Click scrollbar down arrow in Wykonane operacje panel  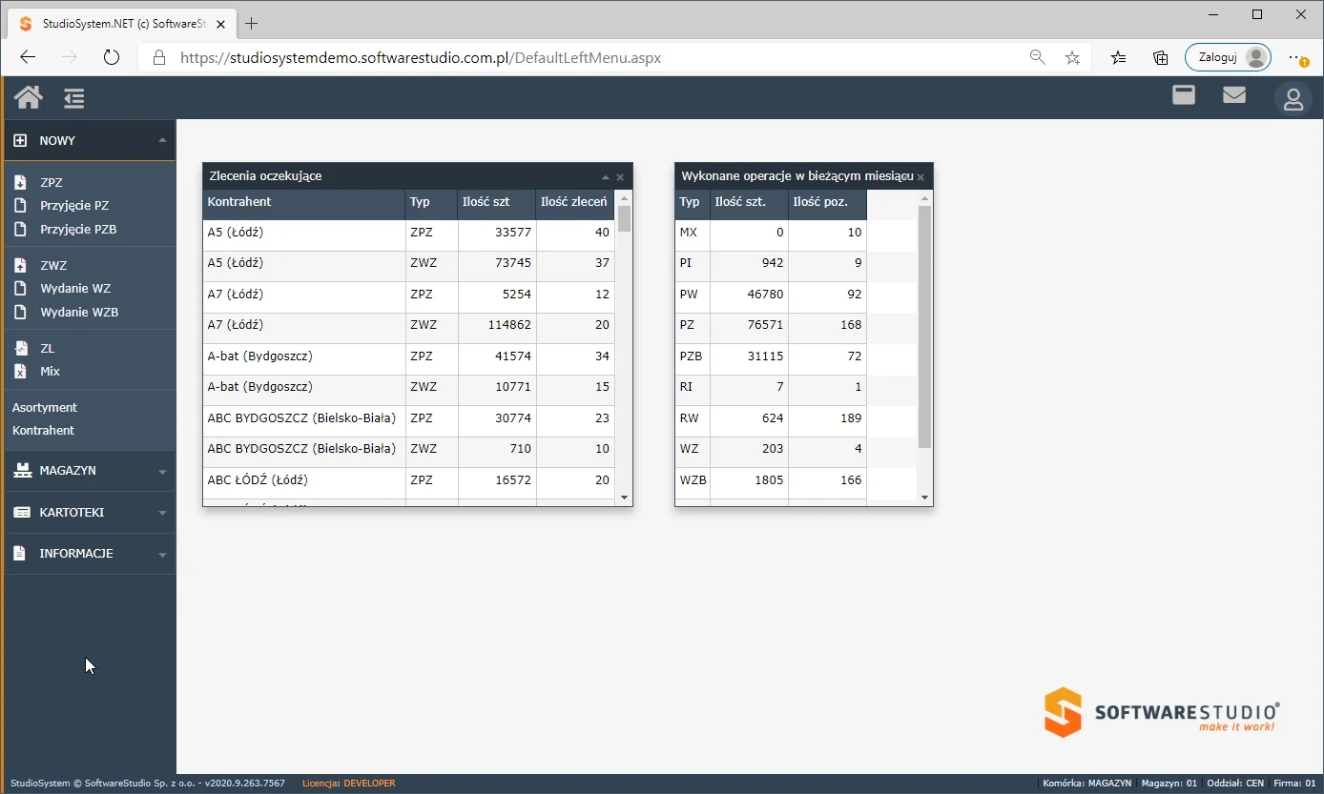click(924, 498)
